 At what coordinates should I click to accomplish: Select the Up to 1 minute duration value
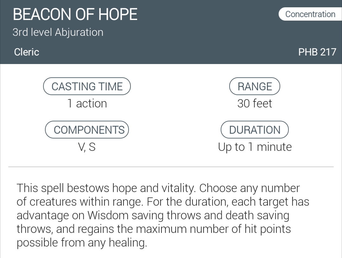coord(255,147)
